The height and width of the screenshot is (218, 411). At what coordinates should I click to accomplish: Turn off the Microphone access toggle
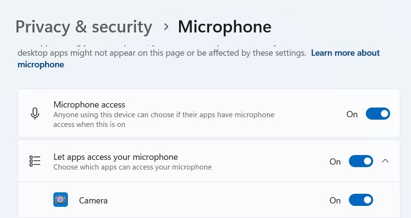click(x=378, y=114)
